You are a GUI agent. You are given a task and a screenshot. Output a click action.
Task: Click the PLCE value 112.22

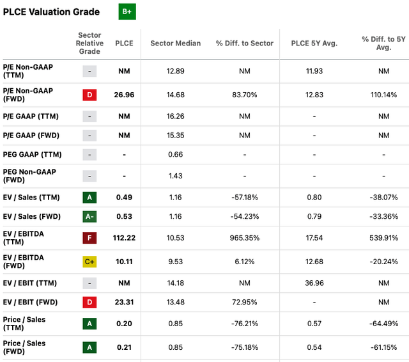tap(124, 238)
